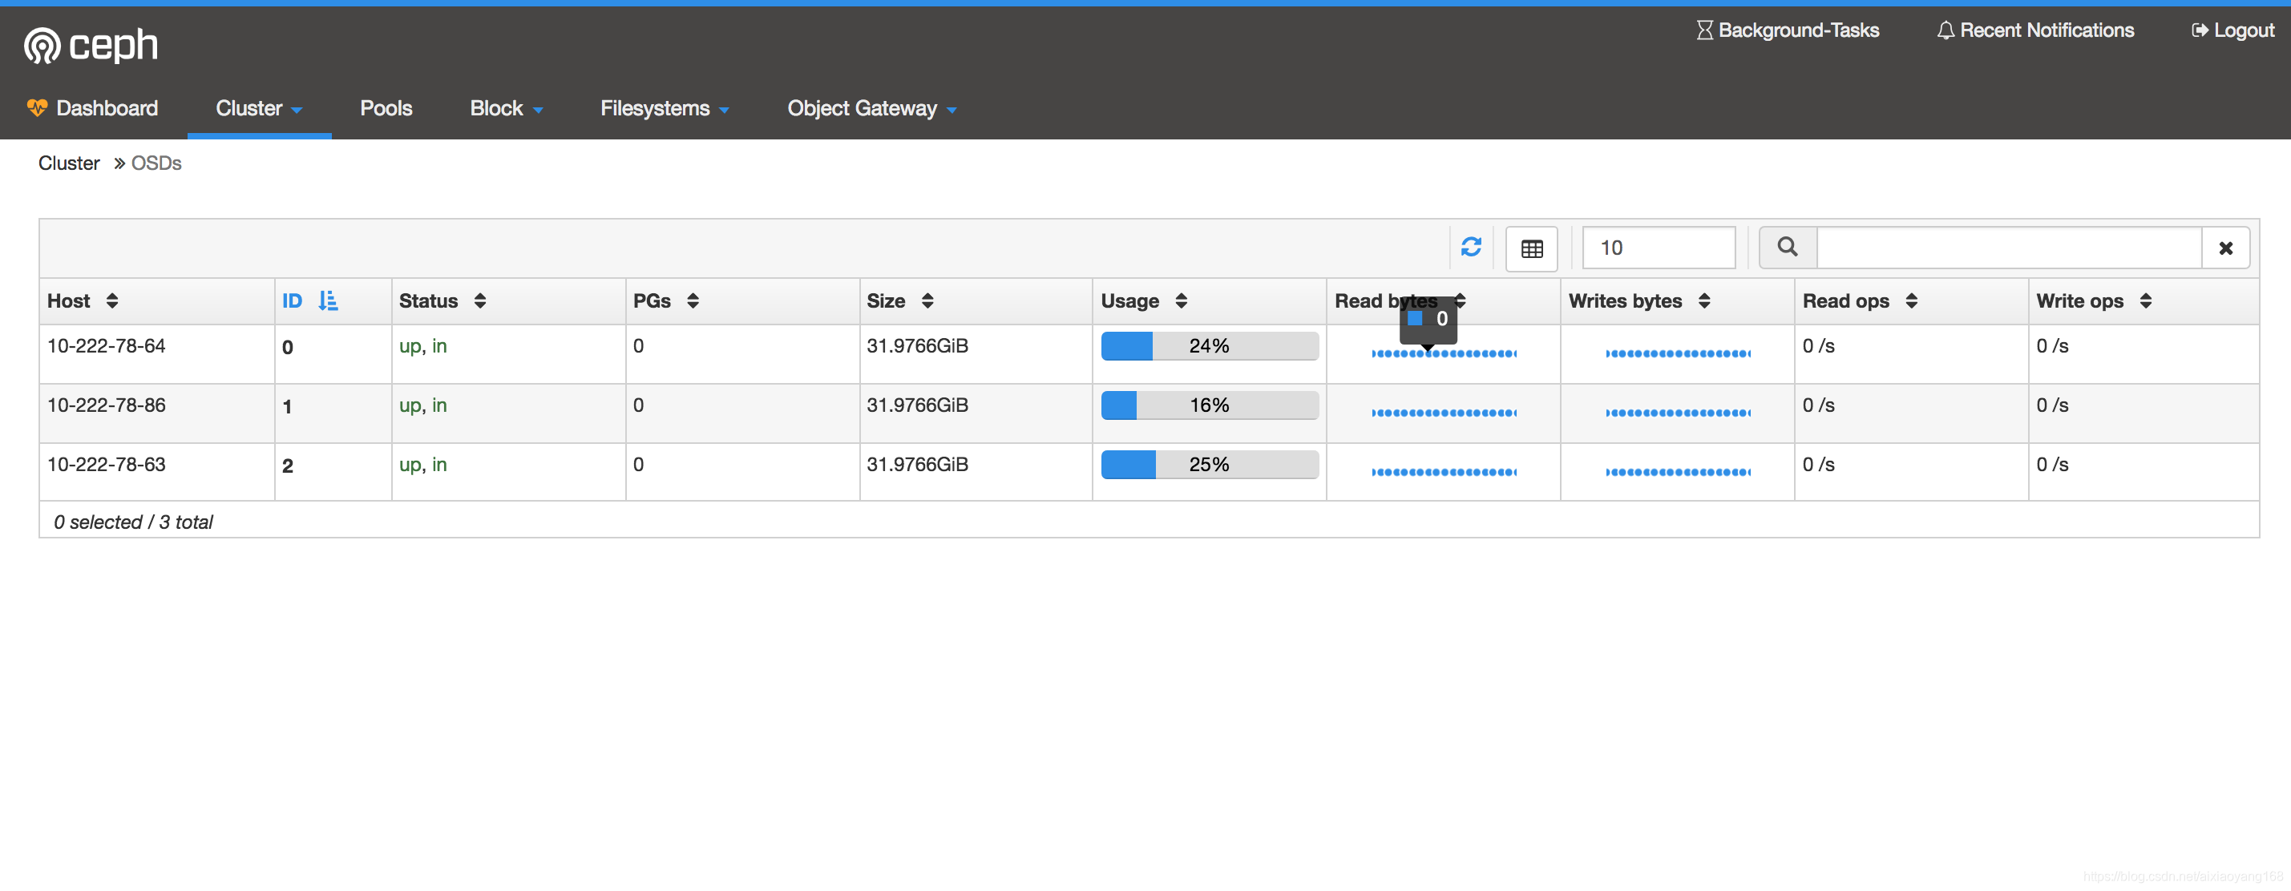Viewport: 2291px width, 891px height.
Task: Open Recent Notifications bell
Action: [1945, 30]
